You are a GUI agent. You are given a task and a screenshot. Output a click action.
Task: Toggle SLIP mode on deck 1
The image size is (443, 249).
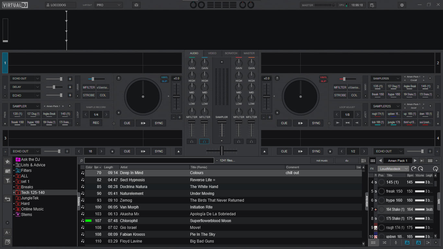[165, 81]
